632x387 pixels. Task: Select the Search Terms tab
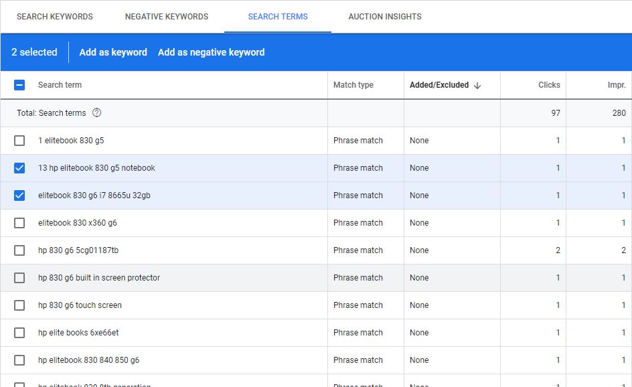click(278, 17)
